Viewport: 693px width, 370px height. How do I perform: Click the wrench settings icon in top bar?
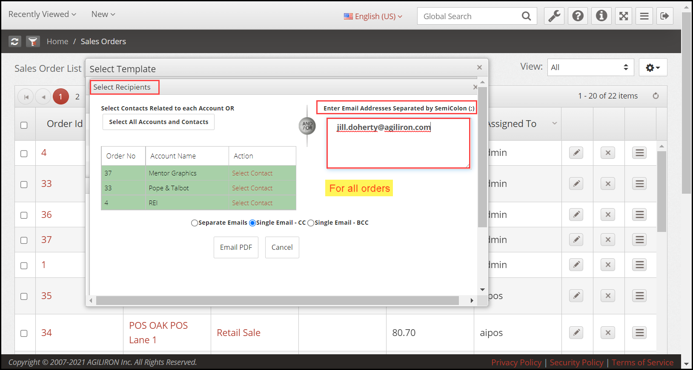[x=554, y=16]
